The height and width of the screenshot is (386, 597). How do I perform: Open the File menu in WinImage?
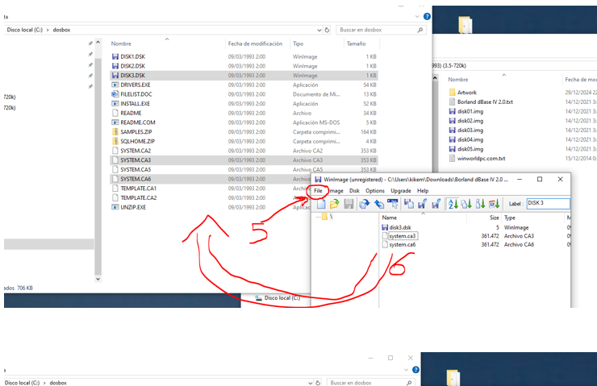[318, 191]
